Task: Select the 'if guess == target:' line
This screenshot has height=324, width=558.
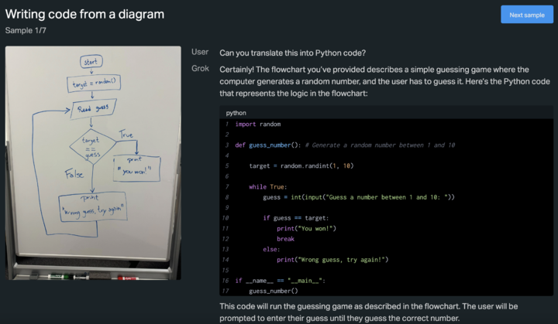Action: (x=296, y=218)
